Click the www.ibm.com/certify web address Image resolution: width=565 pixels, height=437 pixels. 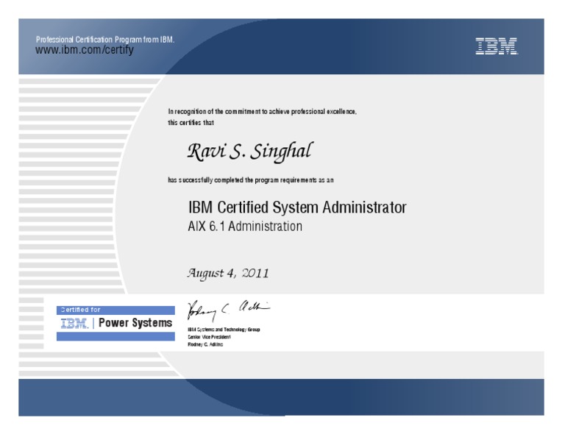[85, 50]
